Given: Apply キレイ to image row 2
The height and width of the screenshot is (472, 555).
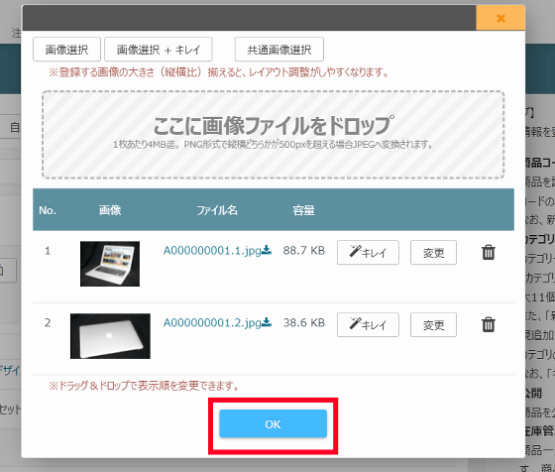Looking at the screenshot, I should coord(368,324).
